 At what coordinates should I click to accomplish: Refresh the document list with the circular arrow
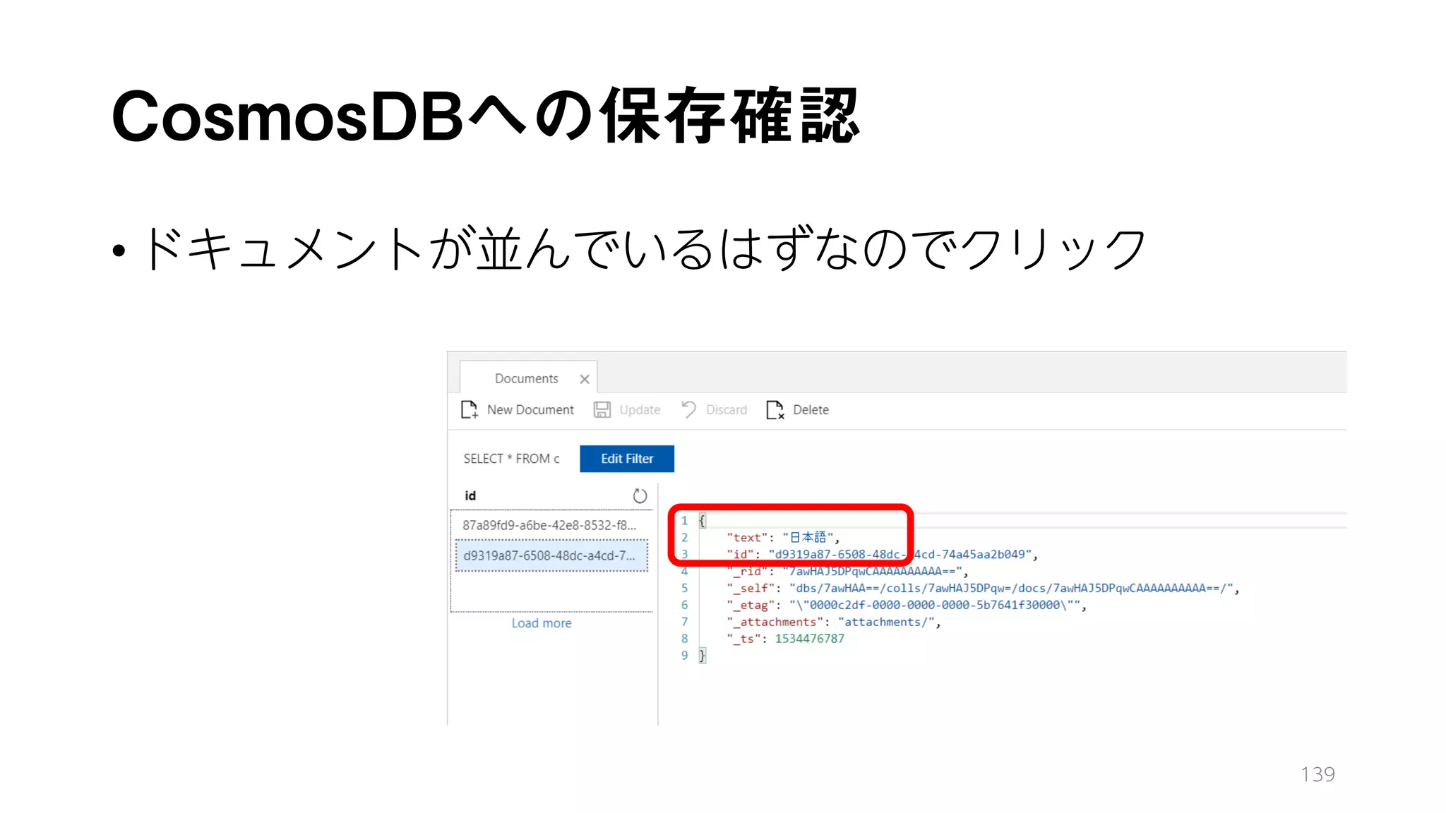tap(640, 496)
